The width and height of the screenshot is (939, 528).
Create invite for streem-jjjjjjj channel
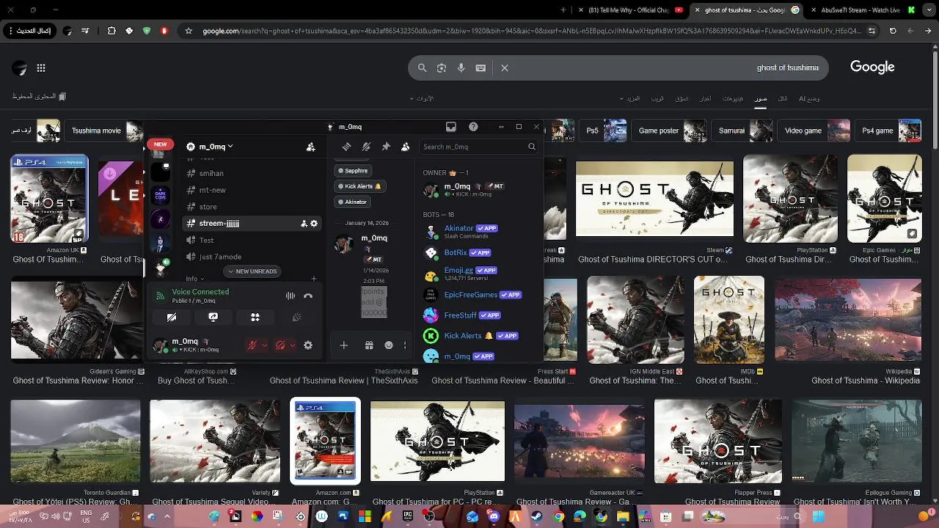[304, 224]
